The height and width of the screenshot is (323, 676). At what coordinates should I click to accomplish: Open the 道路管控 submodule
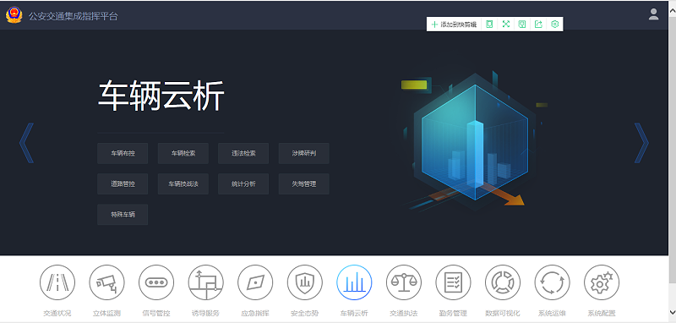[123, 183]
